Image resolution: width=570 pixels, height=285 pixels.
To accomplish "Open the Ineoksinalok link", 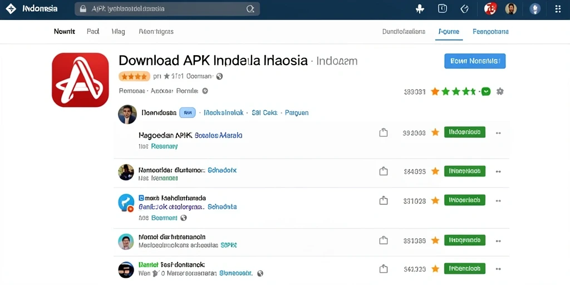I will [224, 112].
